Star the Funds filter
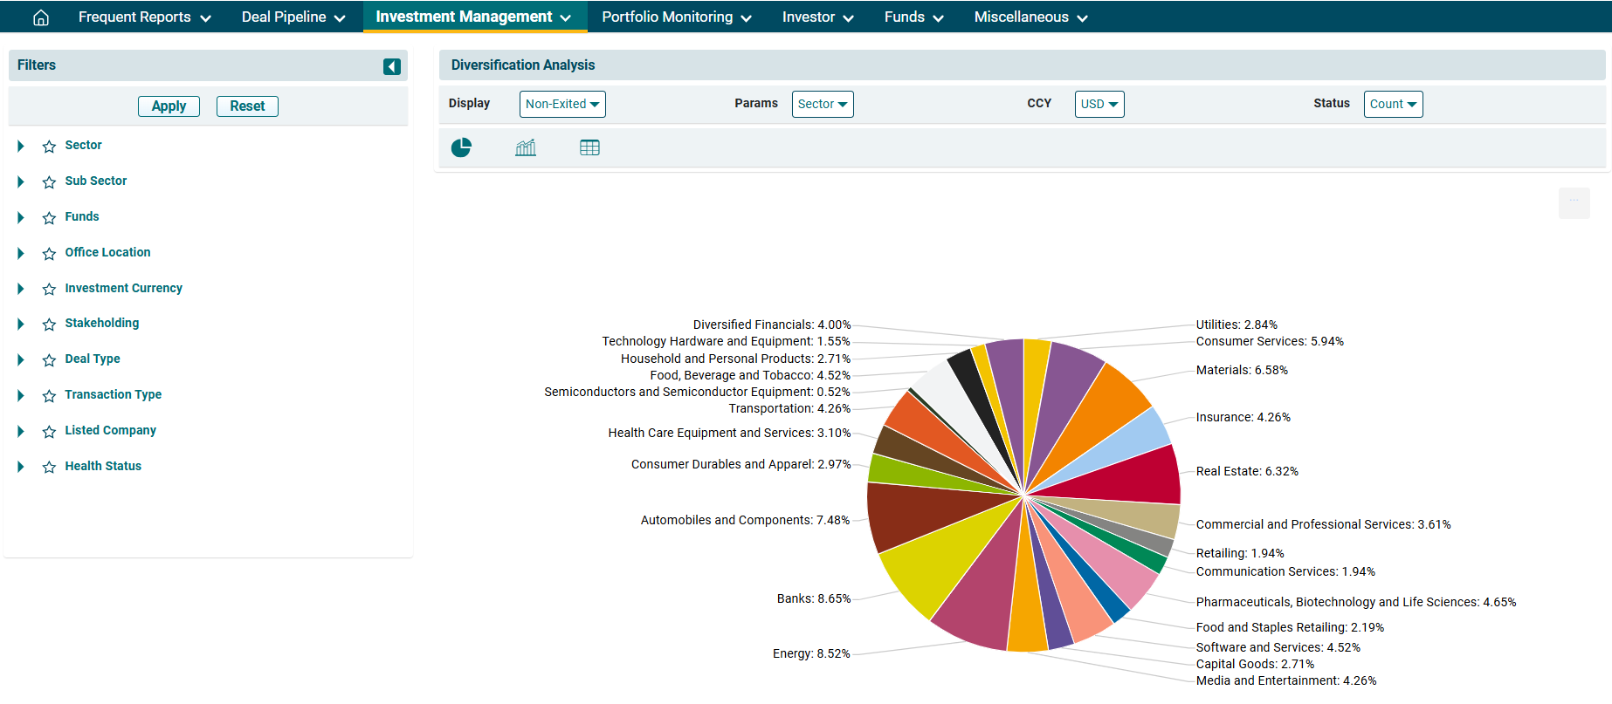Screen dimensions: 1612x704 (50, 218)
